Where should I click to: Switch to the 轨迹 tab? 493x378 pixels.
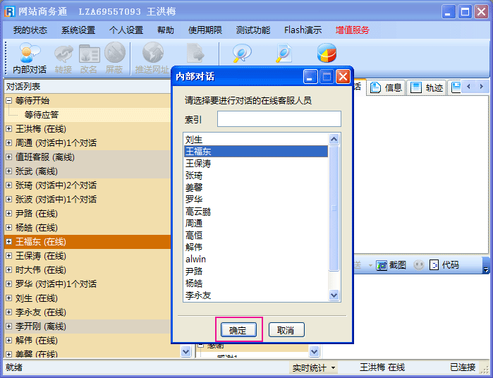tap(427, 87)
